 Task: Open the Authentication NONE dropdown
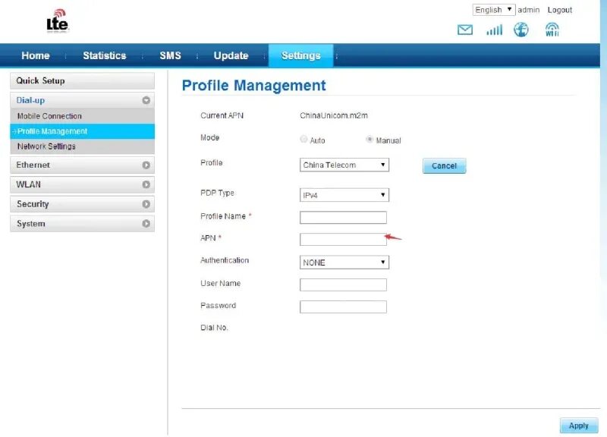tap(344, 263)
